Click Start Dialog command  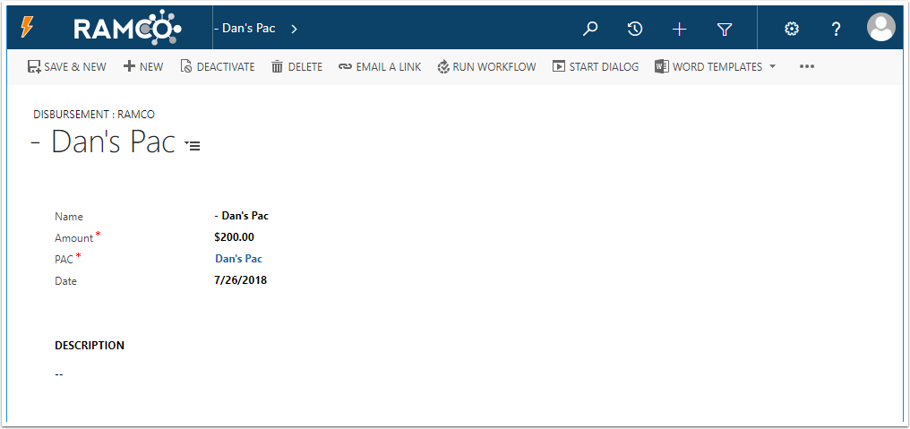596,67
